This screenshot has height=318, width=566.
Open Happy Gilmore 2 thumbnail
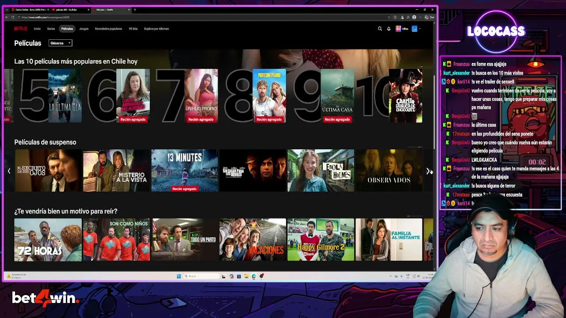321,240
